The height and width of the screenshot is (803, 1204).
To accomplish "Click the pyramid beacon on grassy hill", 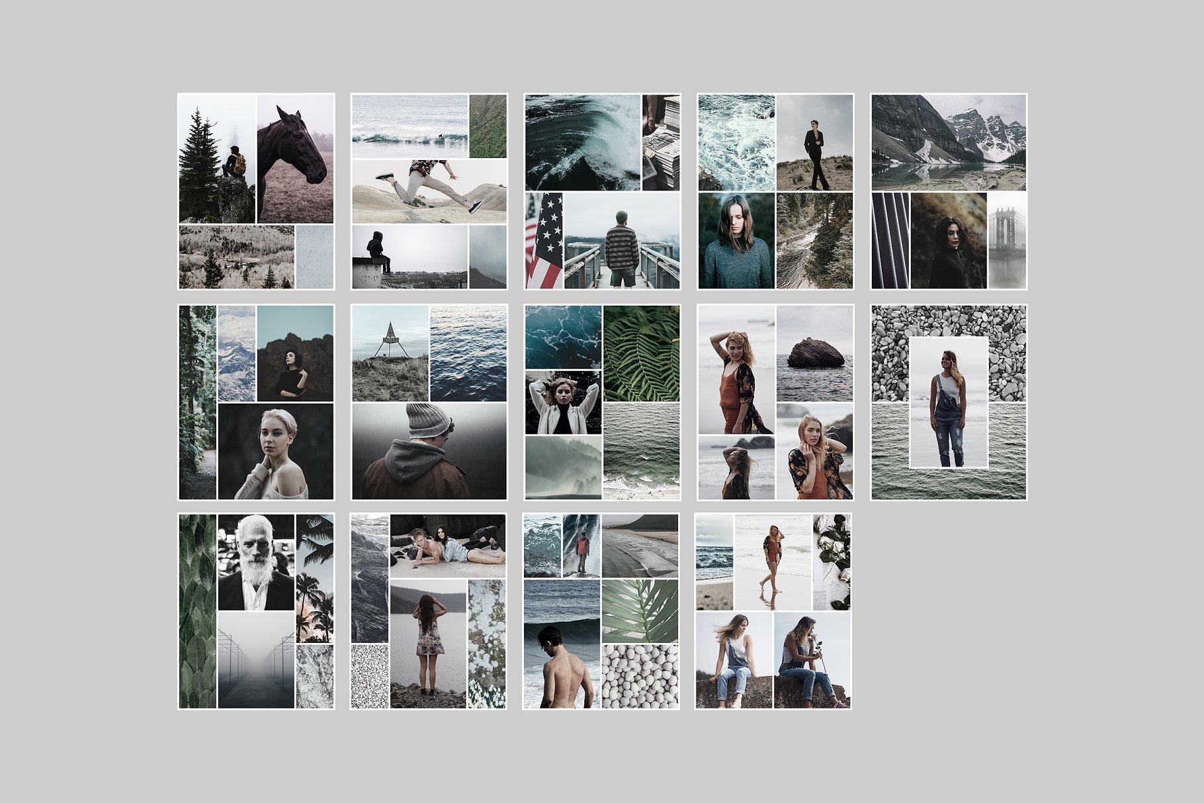I will pyautogui.click(x=390, y=353).
